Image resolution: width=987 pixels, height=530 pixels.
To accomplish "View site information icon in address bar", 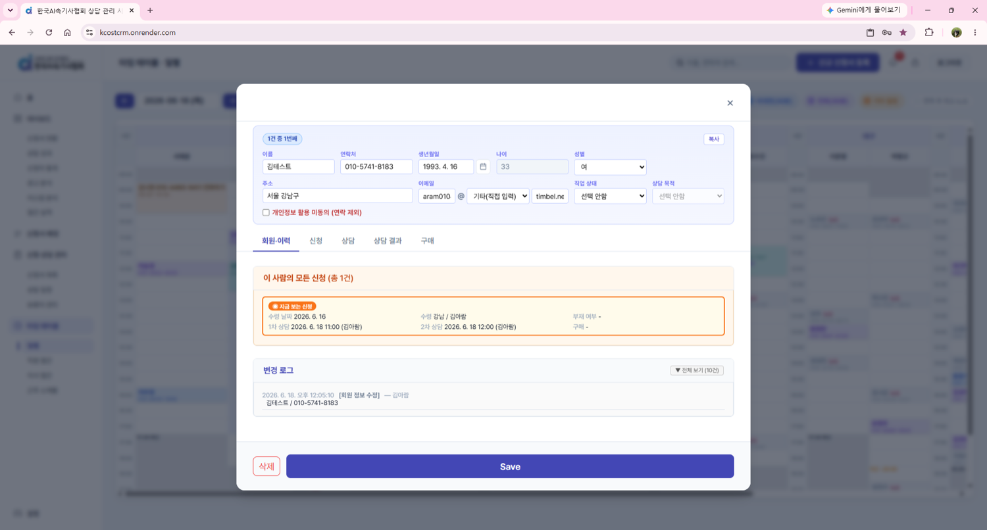I will pyautogui.click(x=90, y=32).
